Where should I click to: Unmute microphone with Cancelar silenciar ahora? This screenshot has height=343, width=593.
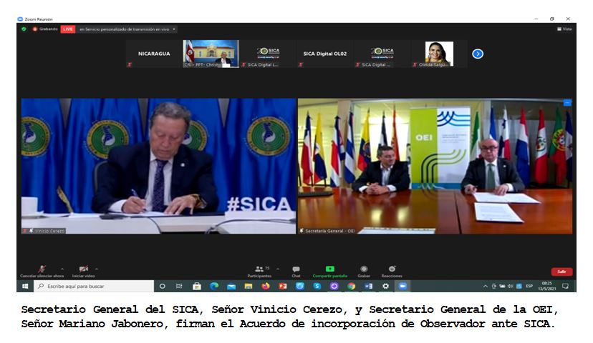coord(42,272)
